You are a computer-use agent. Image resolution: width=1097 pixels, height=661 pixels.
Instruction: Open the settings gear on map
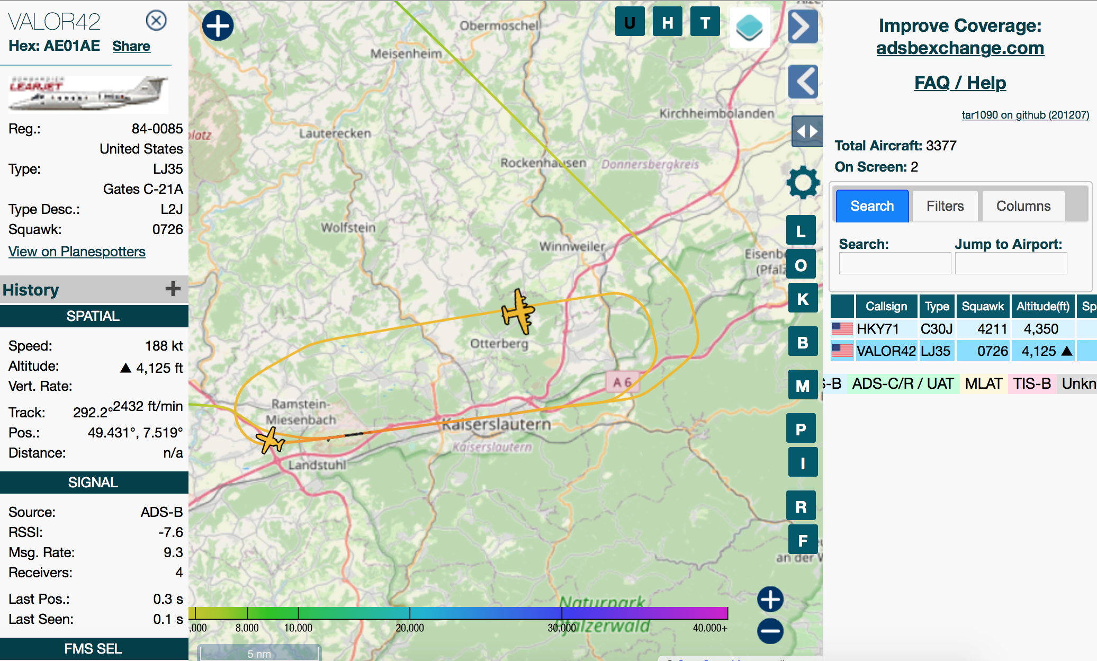tap(803, 183)
